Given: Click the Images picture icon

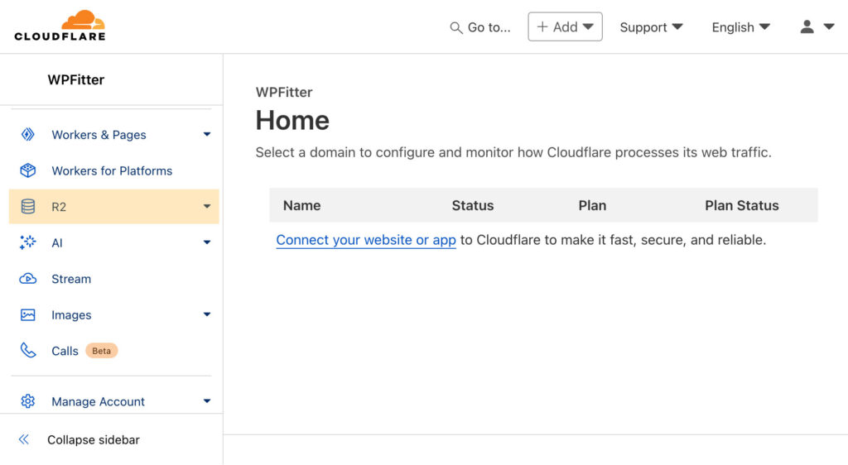Looking at the screenshot, I should (x=28, y=315).
